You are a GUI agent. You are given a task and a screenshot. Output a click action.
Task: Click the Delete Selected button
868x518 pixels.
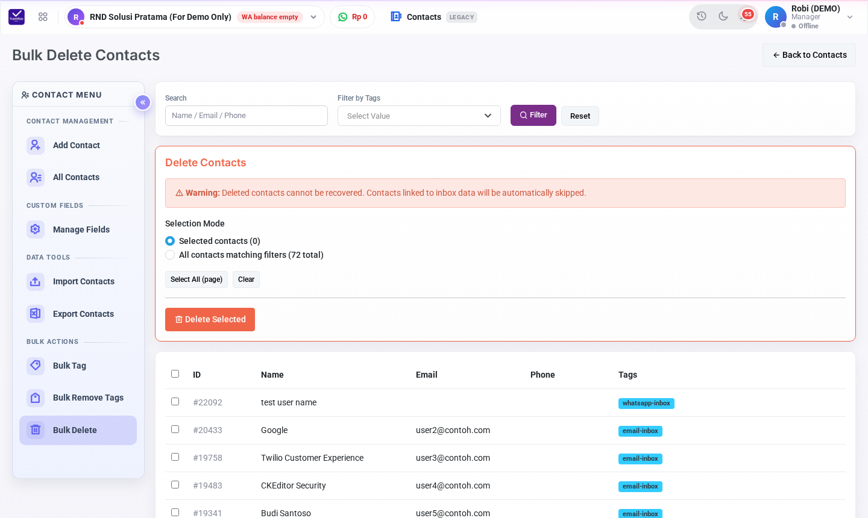tap(210, 319)
